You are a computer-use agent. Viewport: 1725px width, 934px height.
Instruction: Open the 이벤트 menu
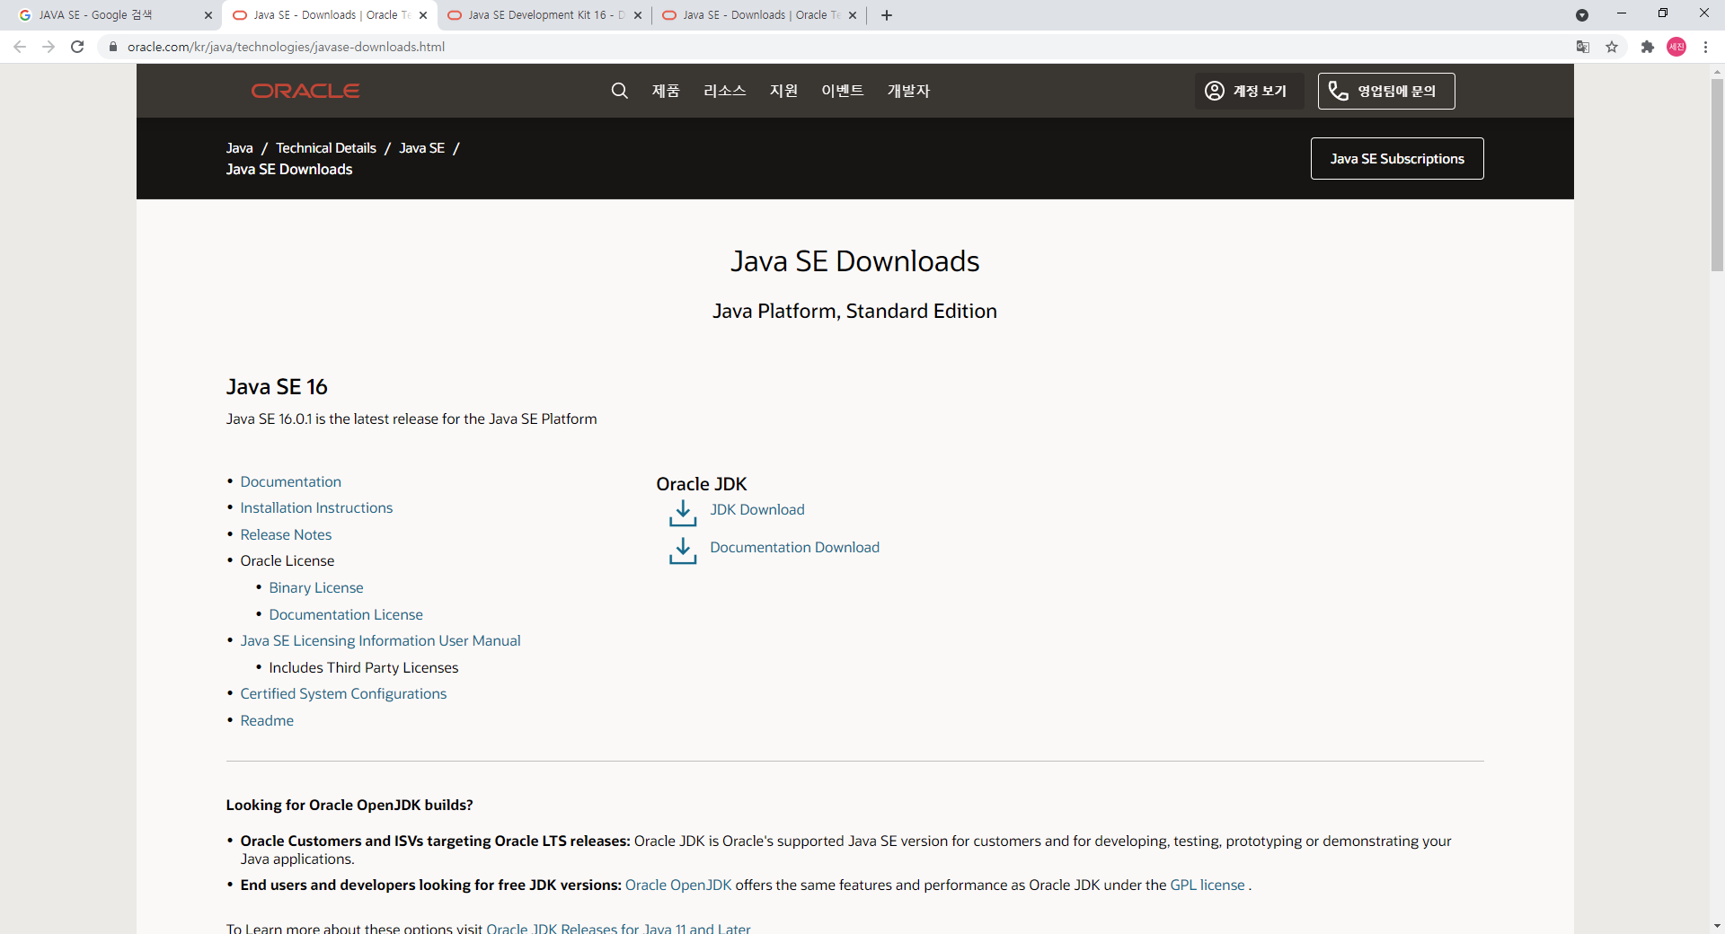coord(843,91)
